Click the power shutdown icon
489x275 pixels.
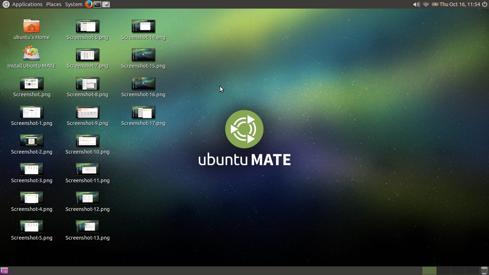click(x=485, y=4)
